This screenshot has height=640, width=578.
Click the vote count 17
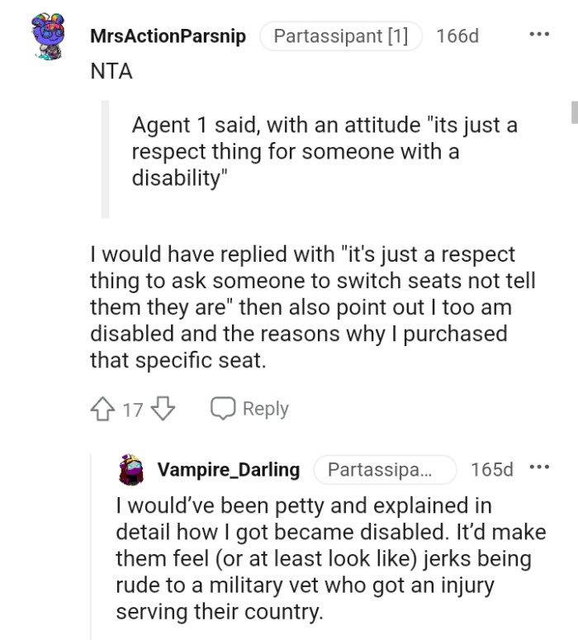(133, 409)
